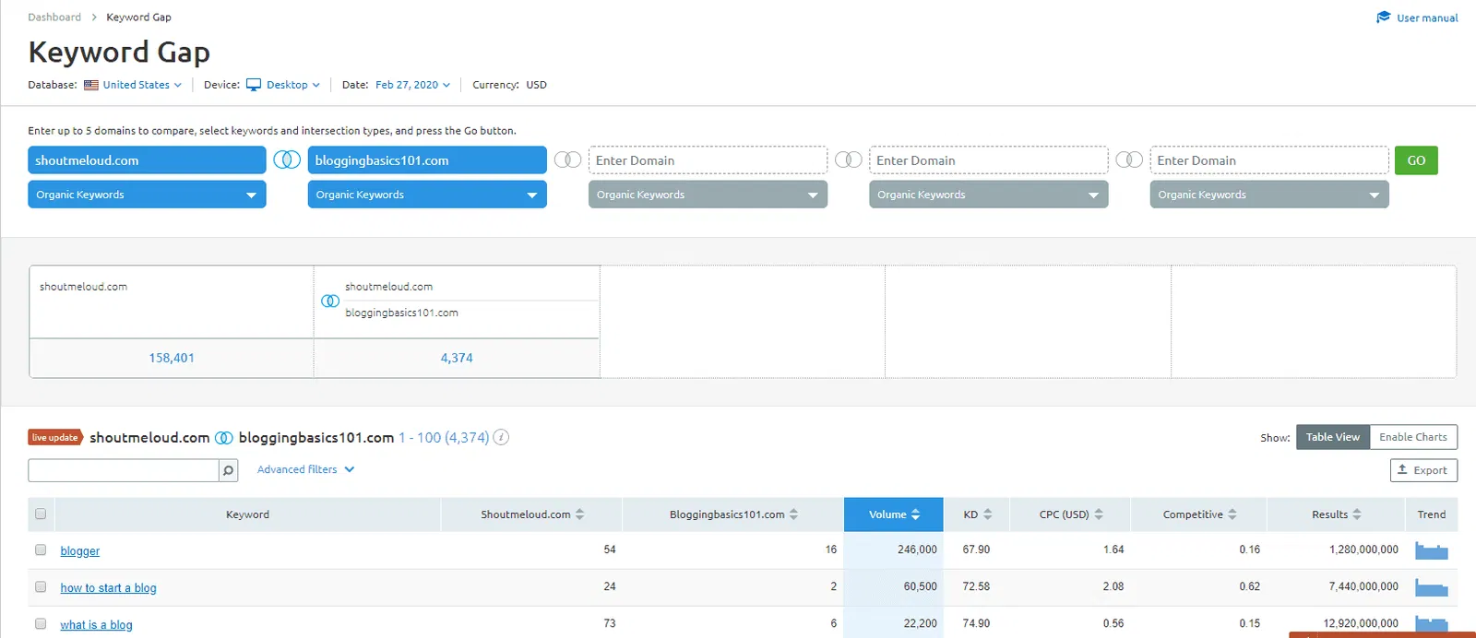
Task: Click intersection circles before the fifth domain field
Action: coord(1129,159)
